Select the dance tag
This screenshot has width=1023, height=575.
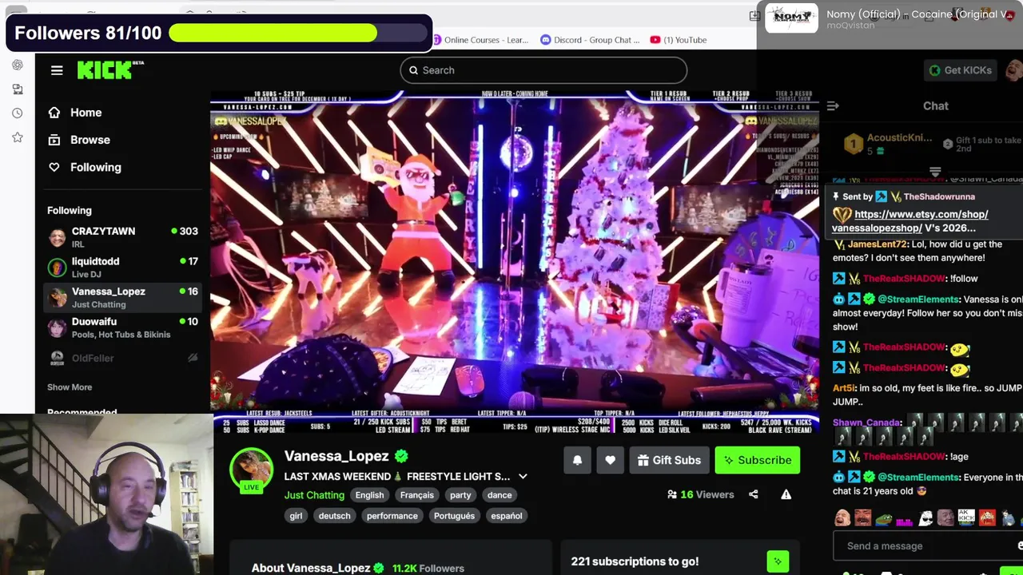click(500, 495)
